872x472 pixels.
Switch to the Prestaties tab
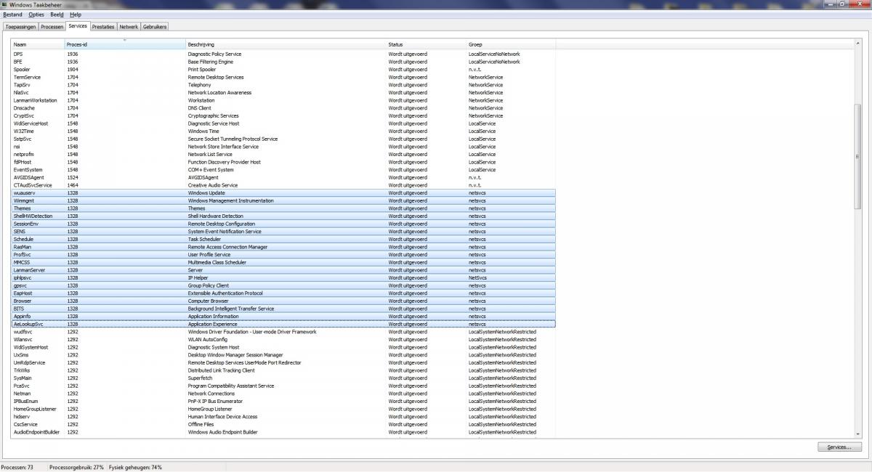(103, 27)
